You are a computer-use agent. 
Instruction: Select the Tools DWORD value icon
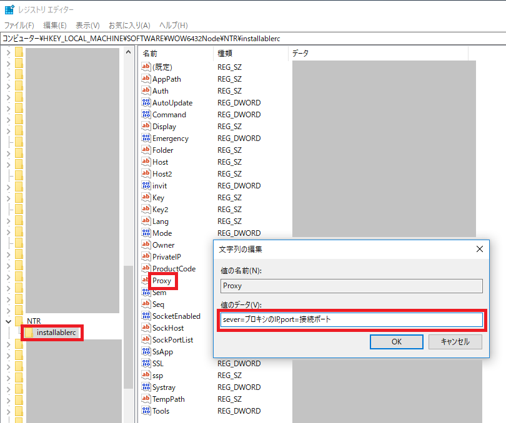point(146,411)
